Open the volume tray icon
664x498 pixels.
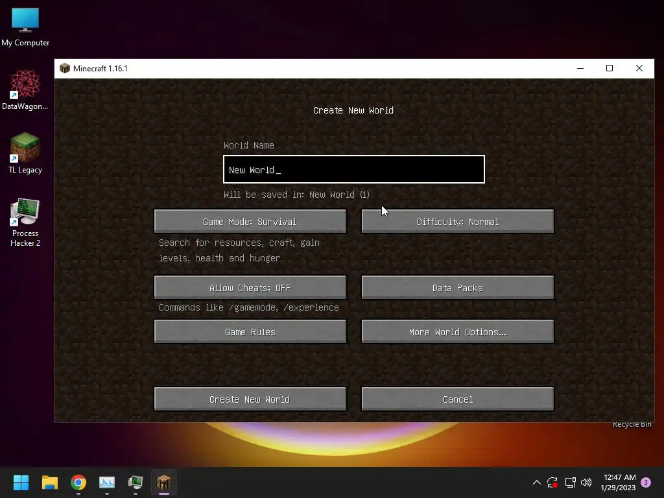tap(586, 482)
